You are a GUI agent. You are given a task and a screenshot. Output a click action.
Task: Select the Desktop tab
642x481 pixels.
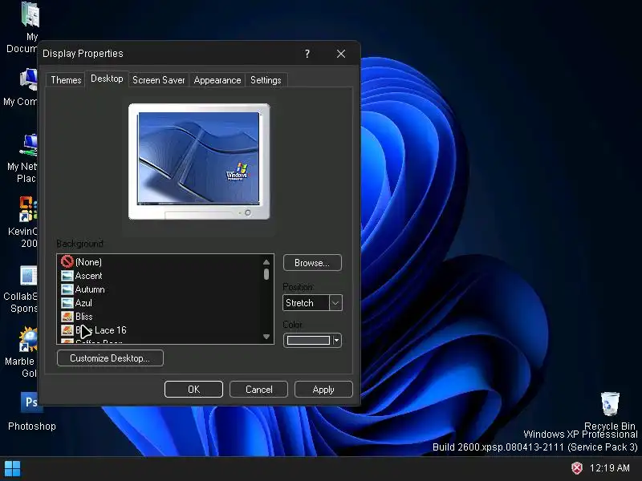(x=107, y=79)
